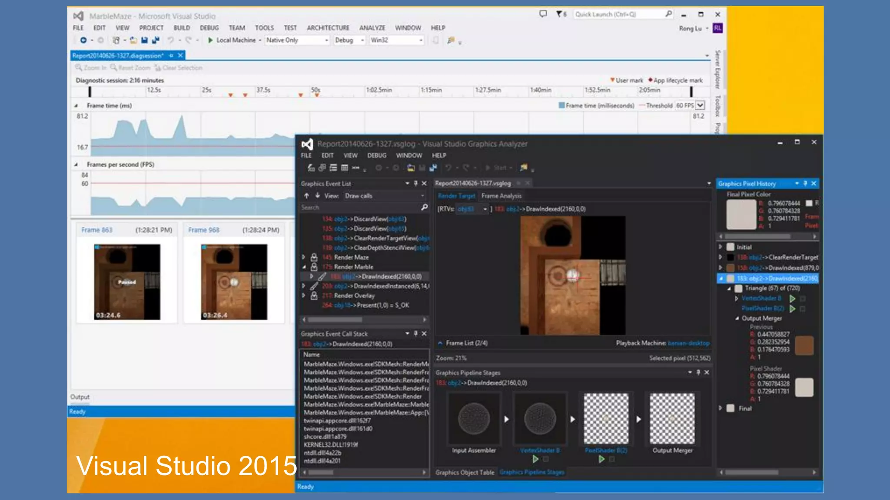Toggle the Frame time (milliseconds) legend box
The width and height of the screenshot is (890, 500).
point(561,105)
